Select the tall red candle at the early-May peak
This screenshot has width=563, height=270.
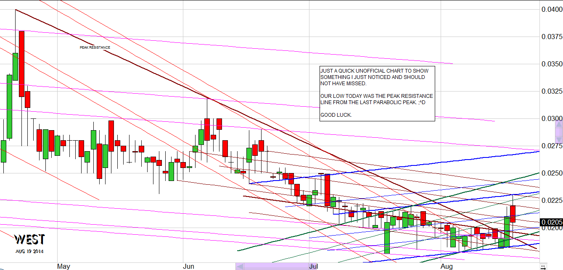22,64
